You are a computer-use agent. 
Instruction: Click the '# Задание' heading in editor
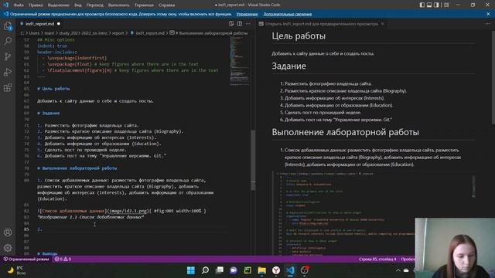(48, 114)
